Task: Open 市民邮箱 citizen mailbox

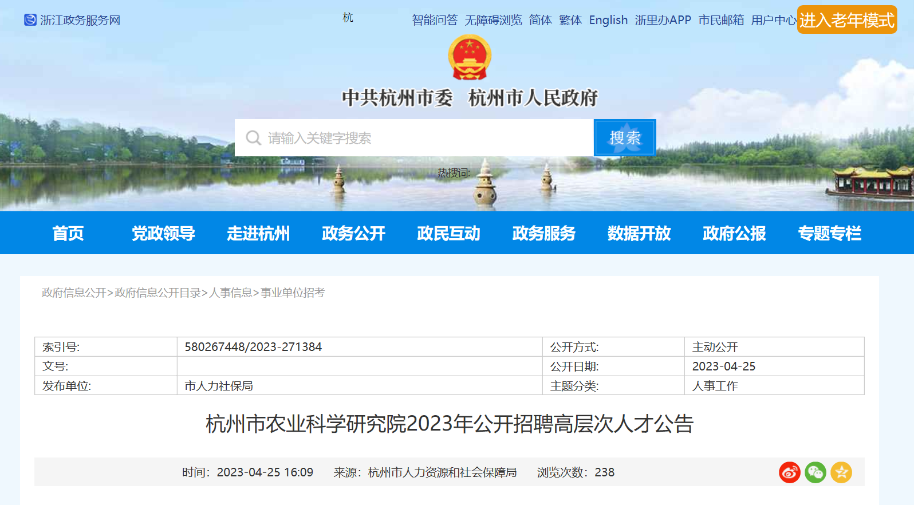Action: 721,20
